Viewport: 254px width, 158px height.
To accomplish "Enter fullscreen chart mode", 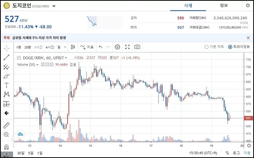I will [127, 47].
